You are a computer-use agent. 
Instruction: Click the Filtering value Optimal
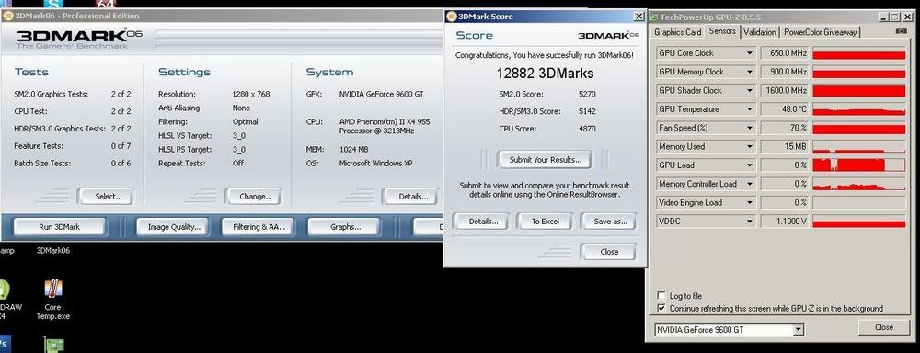click(246, 122)
